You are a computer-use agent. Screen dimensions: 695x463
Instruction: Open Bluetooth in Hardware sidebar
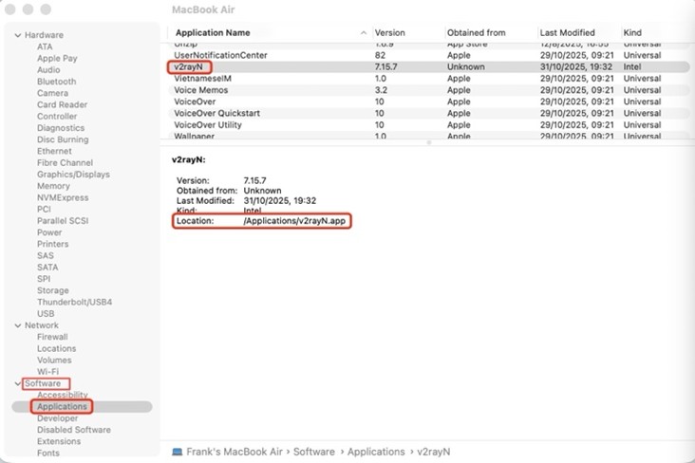coord(56,82)
